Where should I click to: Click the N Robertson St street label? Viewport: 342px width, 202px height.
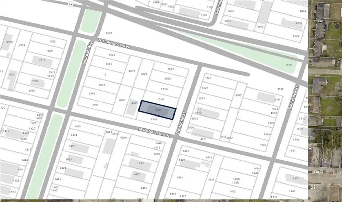click(x=154, y=132)
